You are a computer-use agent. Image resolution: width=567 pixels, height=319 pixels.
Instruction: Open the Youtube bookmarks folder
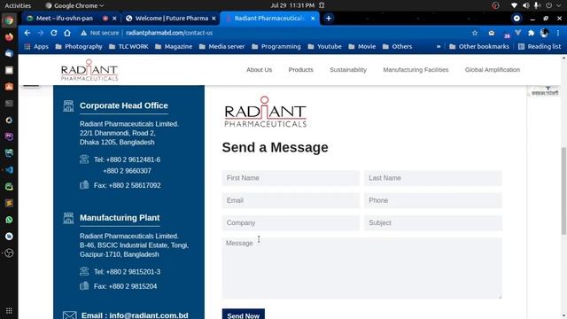point(325,47)
